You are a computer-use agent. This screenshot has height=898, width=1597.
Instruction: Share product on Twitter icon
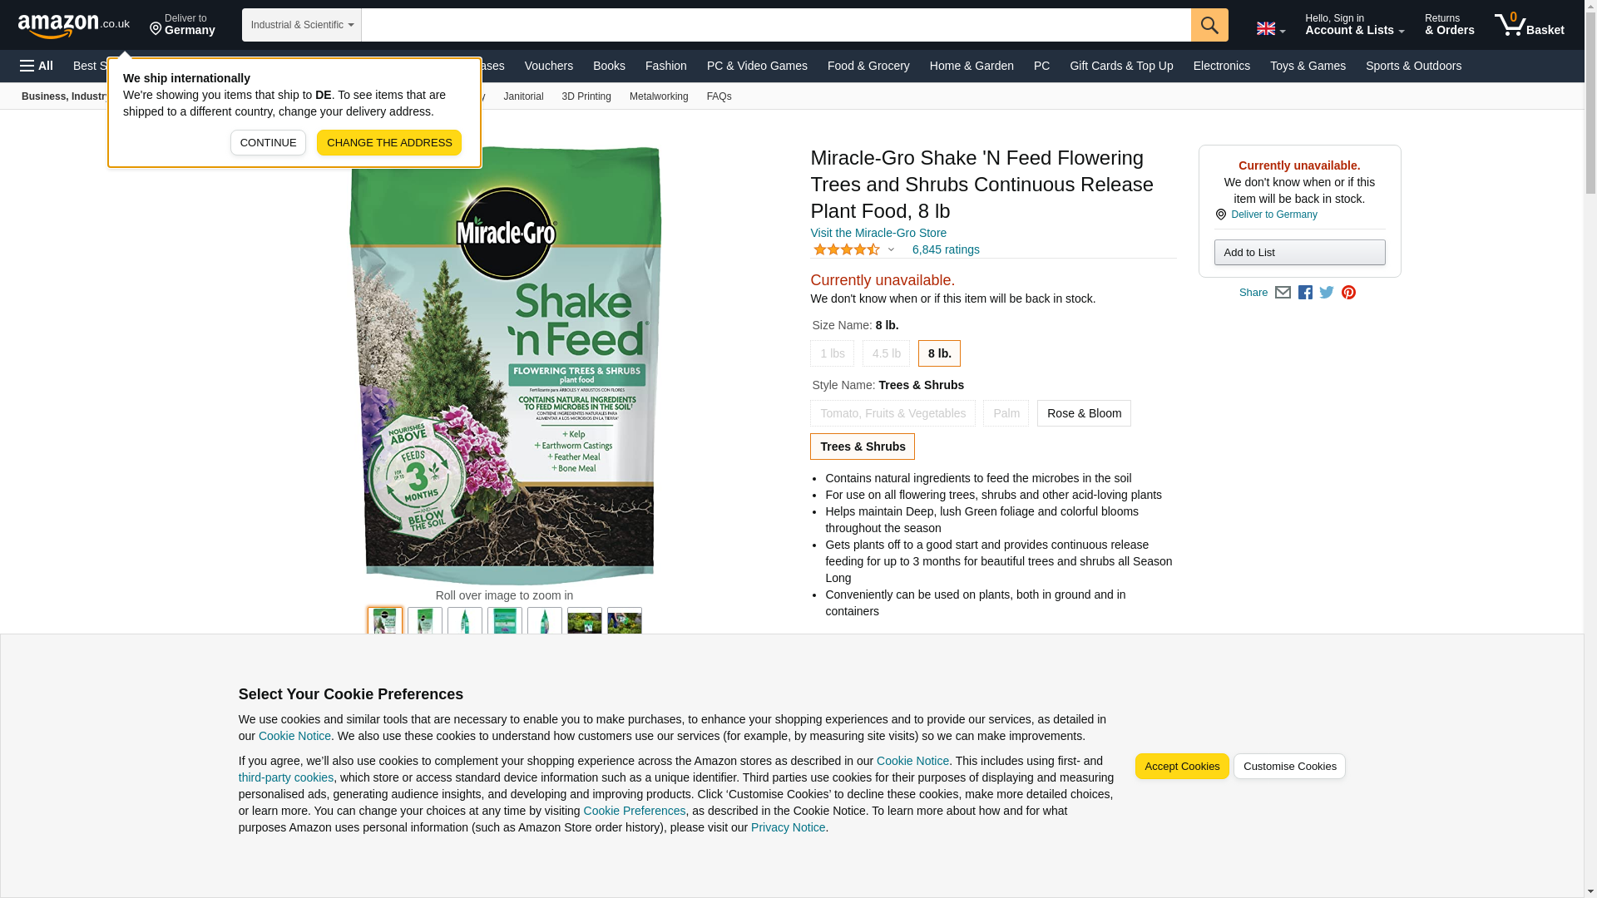click(1327, 293)
